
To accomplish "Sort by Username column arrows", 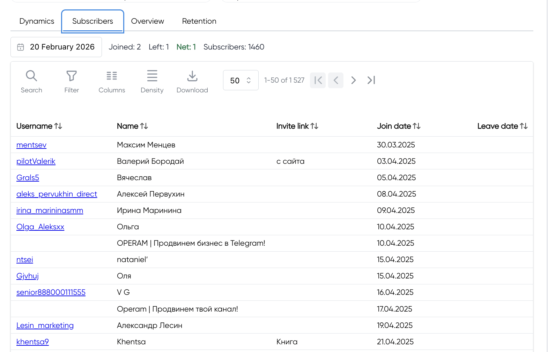I will 58,126.
